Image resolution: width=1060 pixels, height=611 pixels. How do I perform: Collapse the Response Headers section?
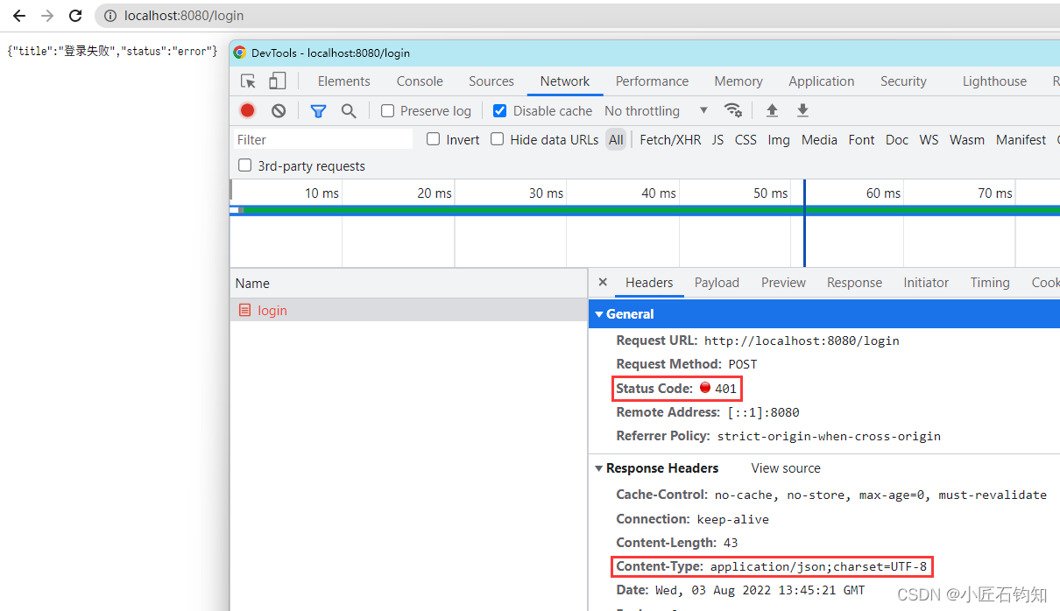(599, 467)
